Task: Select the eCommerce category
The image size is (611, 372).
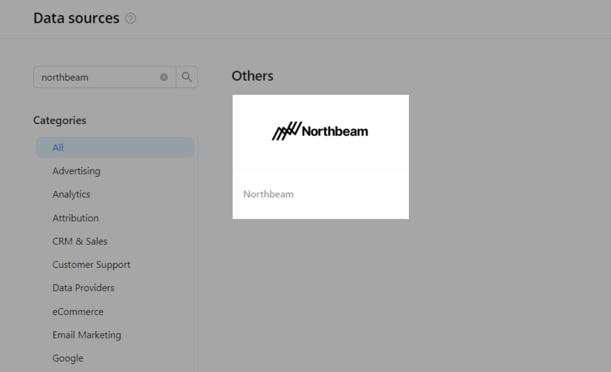Action: tap(78, 311)
